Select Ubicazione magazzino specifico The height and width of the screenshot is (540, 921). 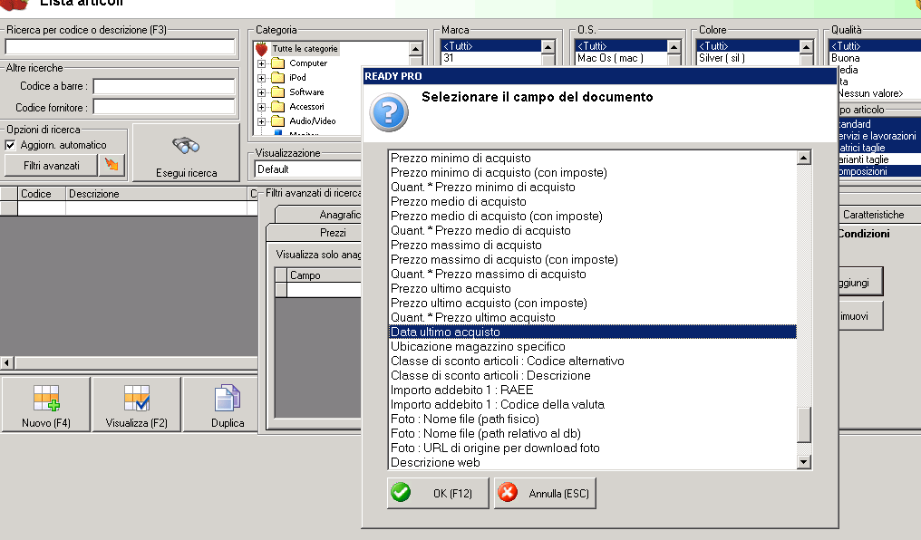tap(593, 346)
